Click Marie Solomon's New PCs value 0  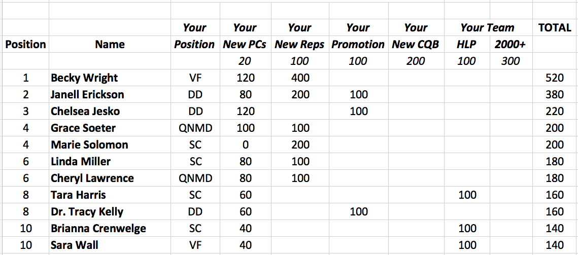coord(246,145)
